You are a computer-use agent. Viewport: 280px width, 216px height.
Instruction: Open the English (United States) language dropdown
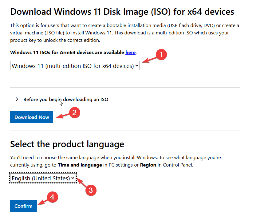pos(43,178)
